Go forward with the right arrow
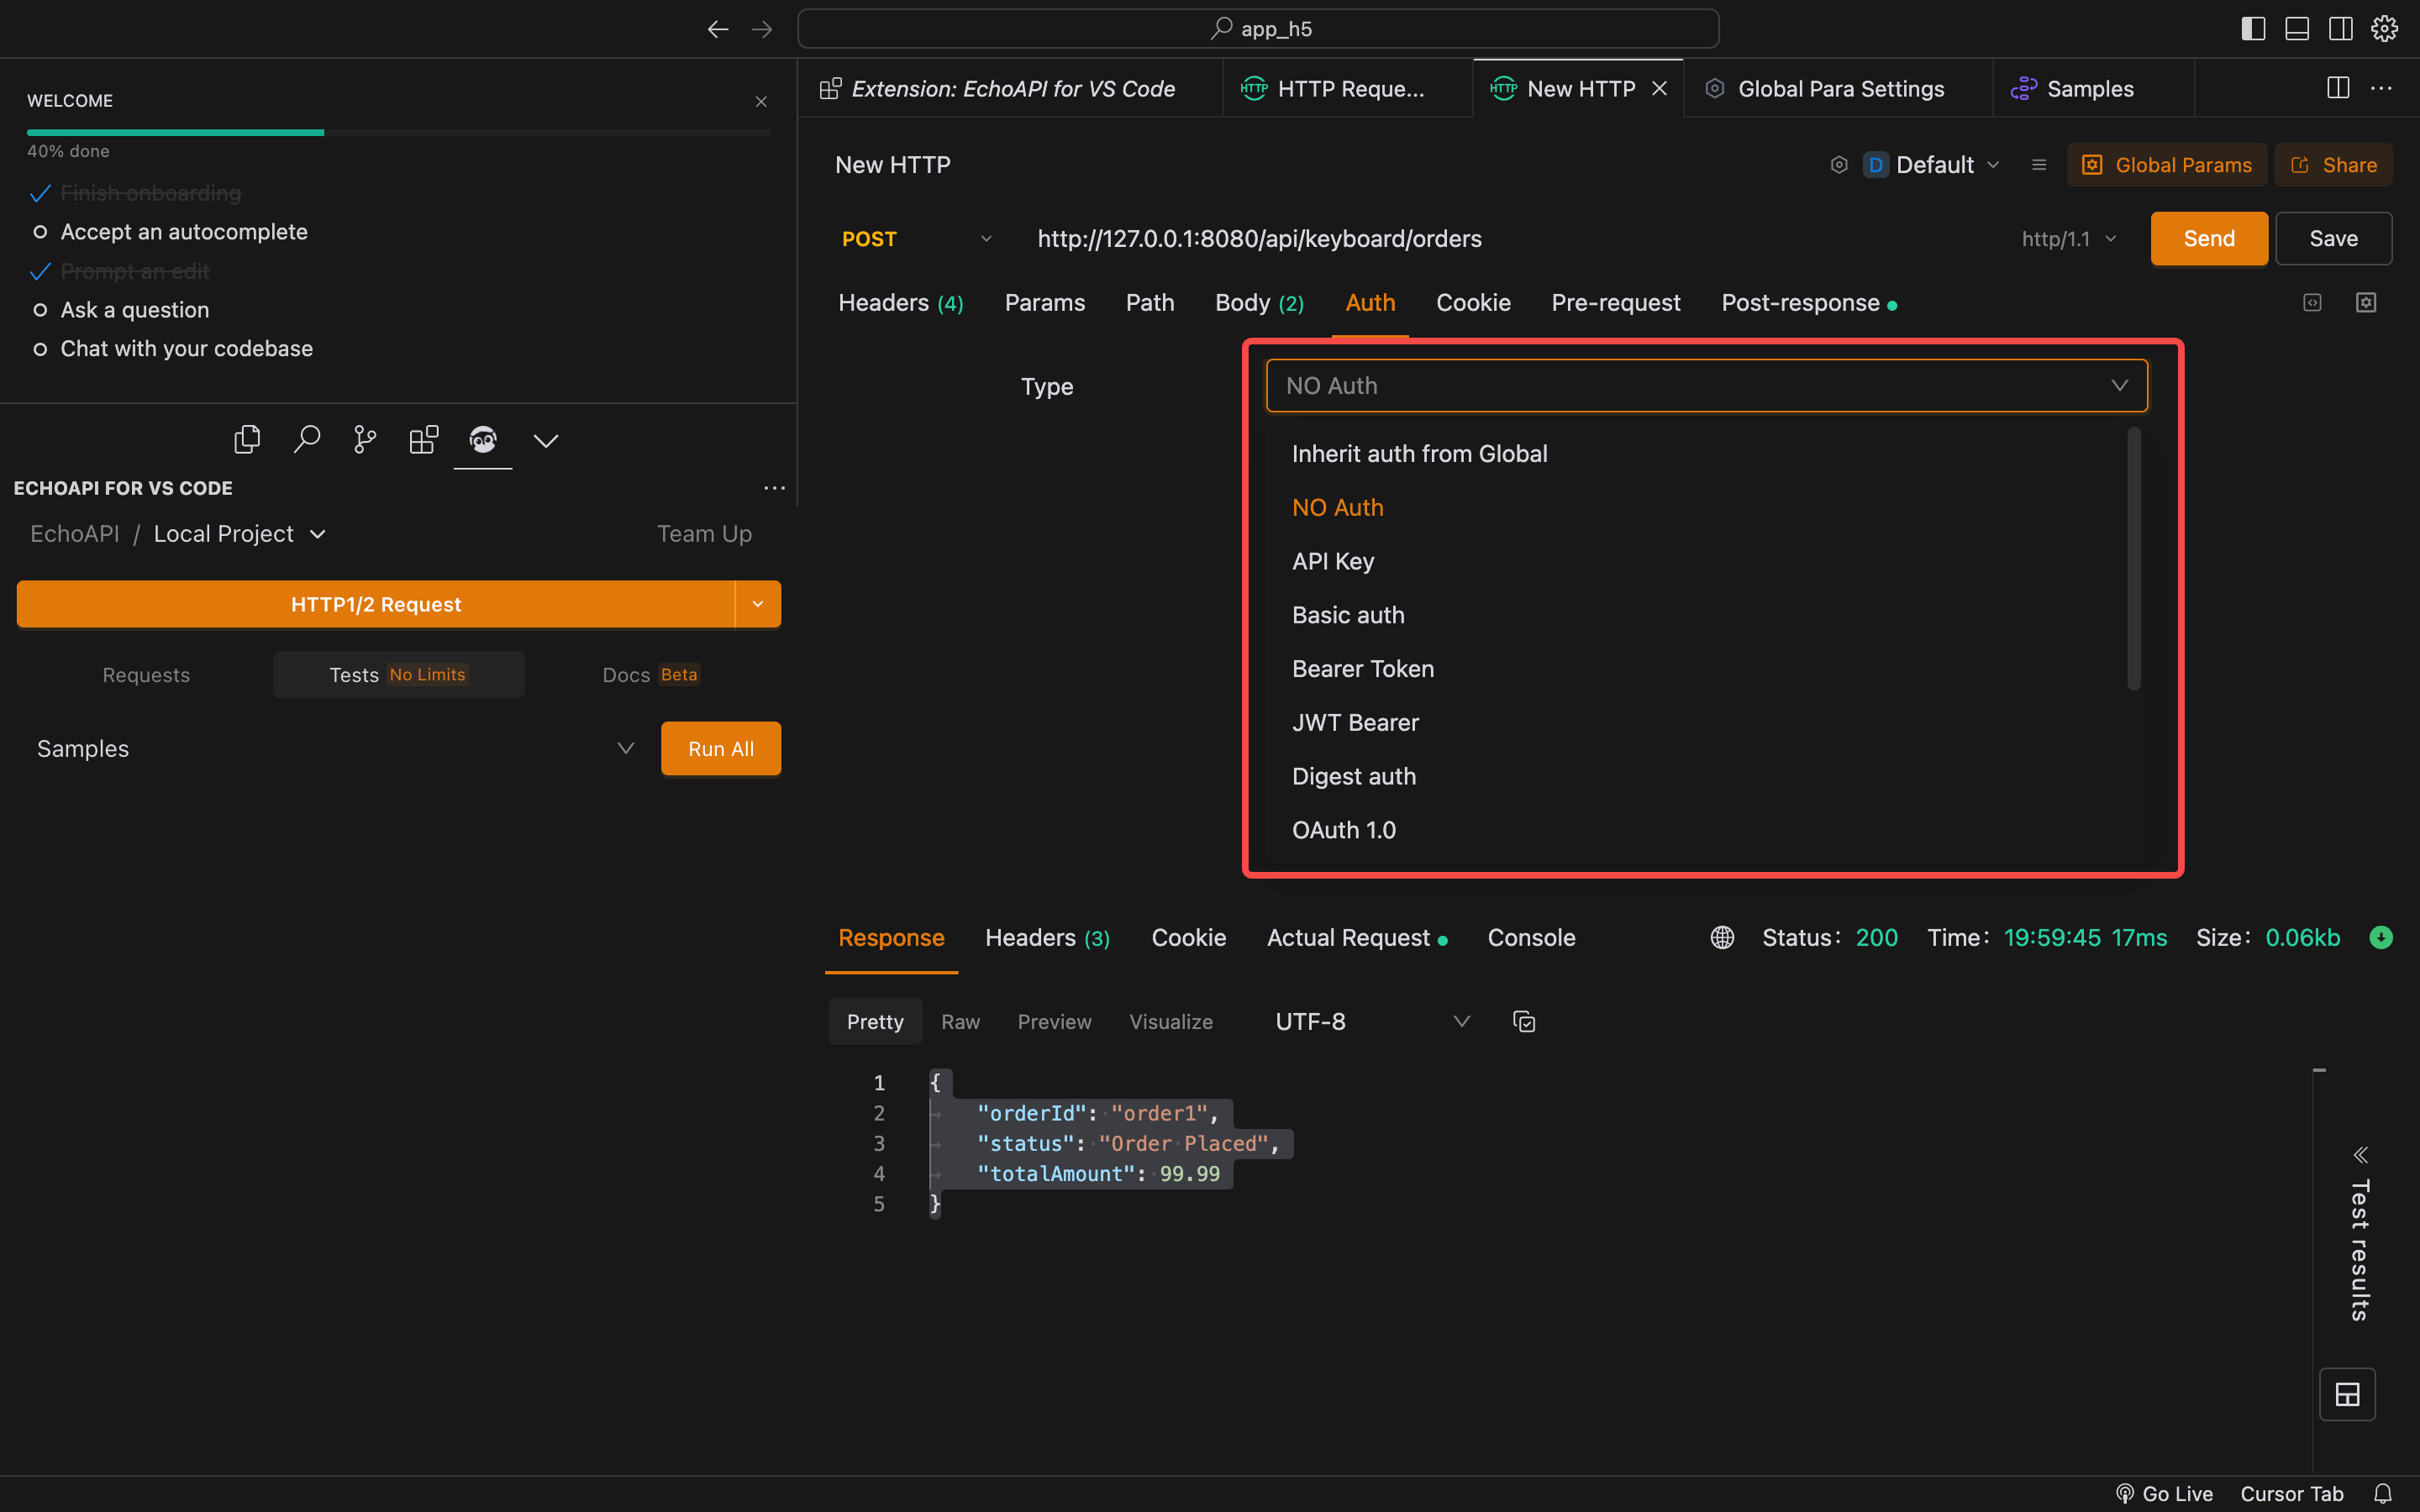Image resolution: width=2420 pixels, height=1512 pixels. [x=762, y=29]
